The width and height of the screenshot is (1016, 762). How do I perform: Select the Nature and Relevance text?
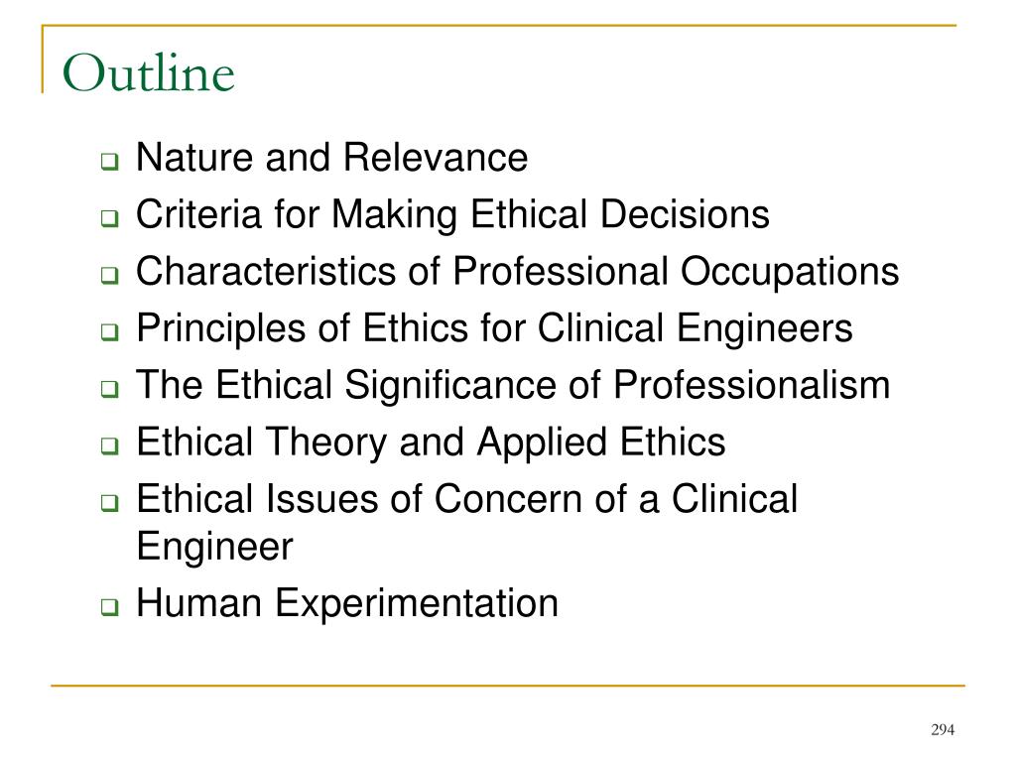[331, 158]
